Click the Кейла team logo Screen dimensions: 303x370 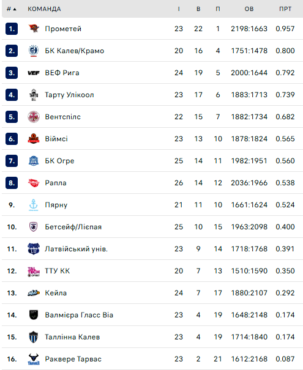point(34,293)
